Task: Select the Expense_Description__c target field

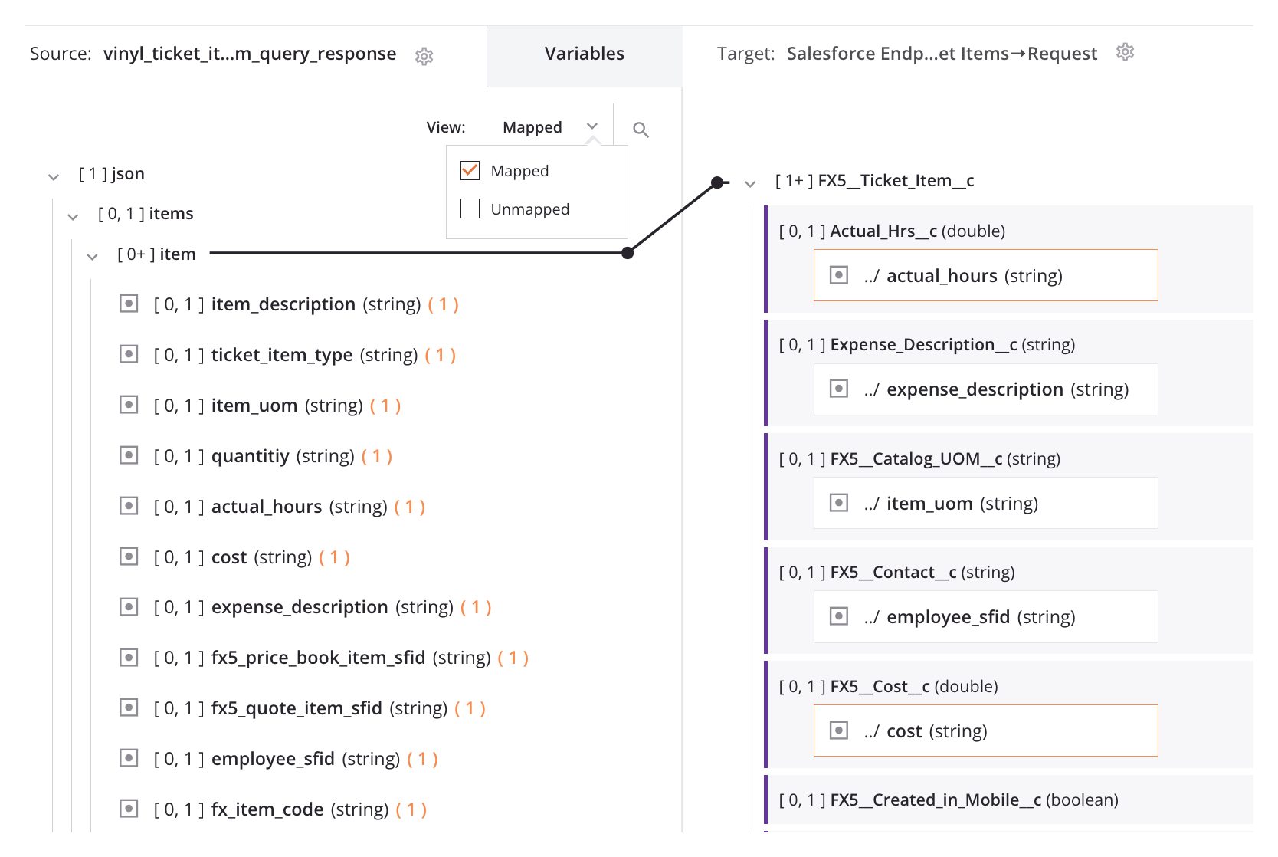Action: pyautogui.click(x=927, y=345)
